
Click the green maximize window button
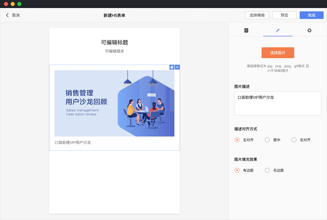coord(19,4)
